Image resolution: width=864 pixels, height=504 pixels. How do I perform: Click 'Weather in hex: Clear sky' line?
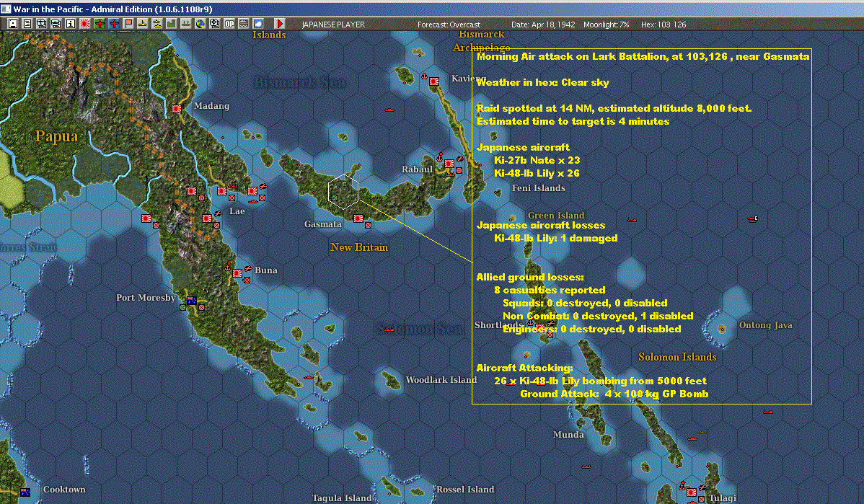tap(543, 83)
